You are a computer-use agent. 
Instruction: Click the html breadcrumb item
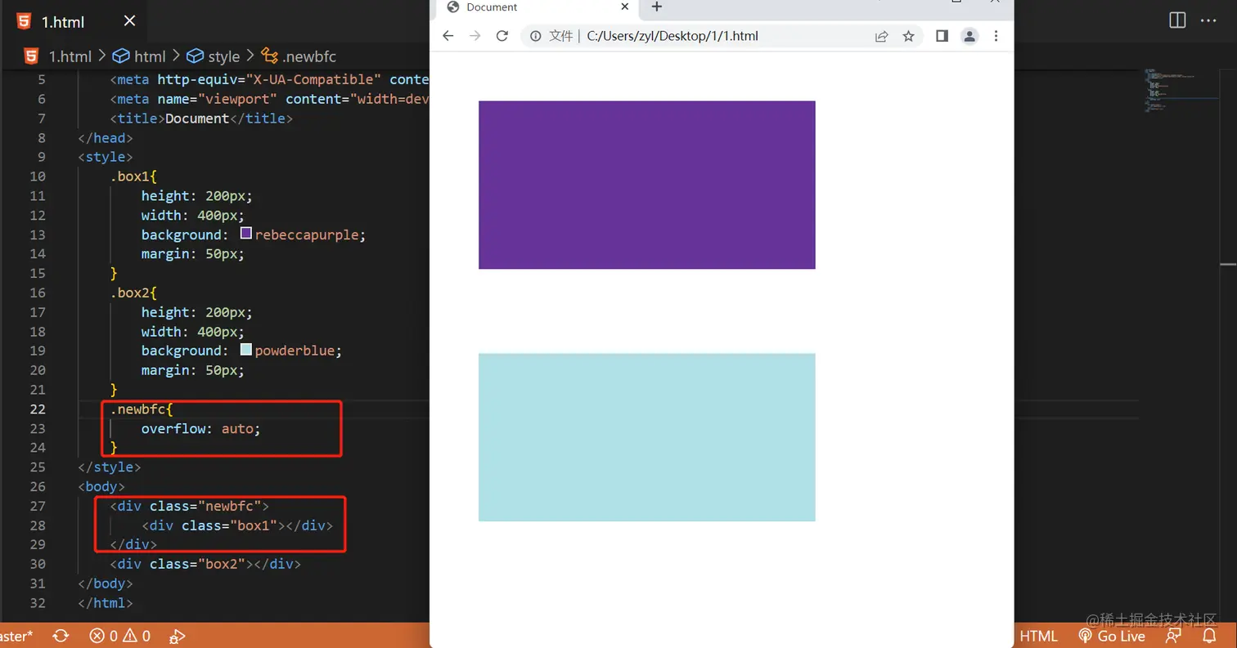click(x=139, y=56)
